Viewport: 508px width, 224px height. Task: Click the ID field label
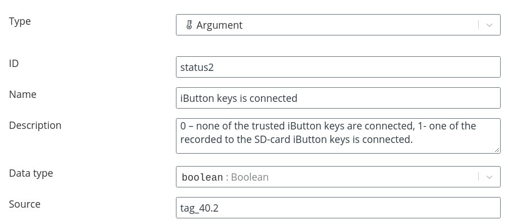click(x=14, y=64)
